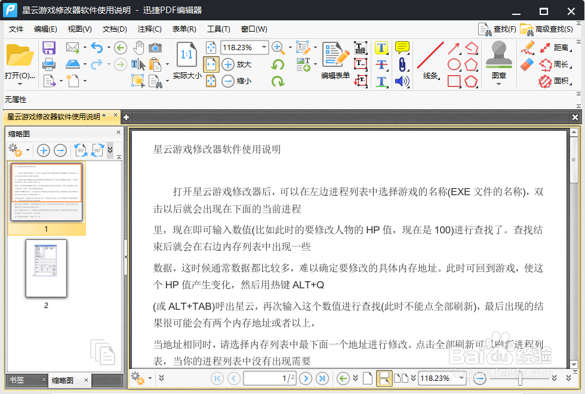Select page 1 thumbnail
Viewport: 585px width, 394px height.
47,192
